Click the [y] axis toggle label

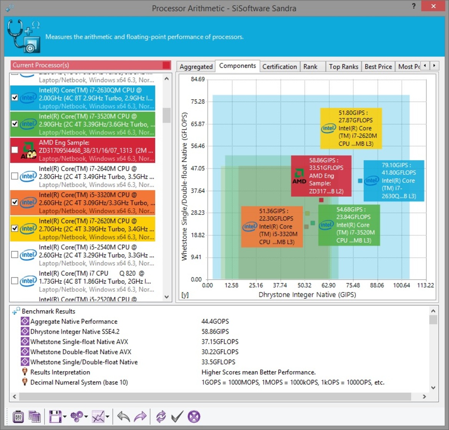coord(185,295)
